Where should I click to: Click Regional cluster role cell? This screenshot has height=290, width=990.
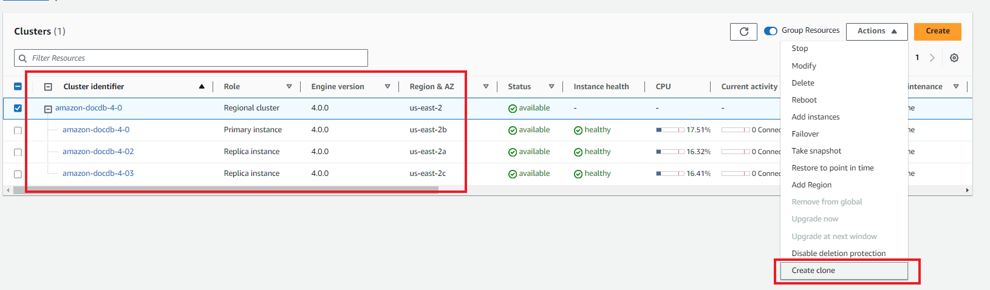click(x=251, y=108)
